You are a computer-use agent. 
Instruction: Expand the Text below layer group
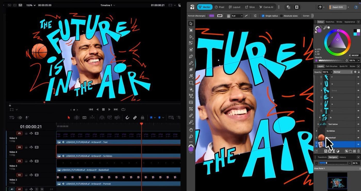point(318,124)
